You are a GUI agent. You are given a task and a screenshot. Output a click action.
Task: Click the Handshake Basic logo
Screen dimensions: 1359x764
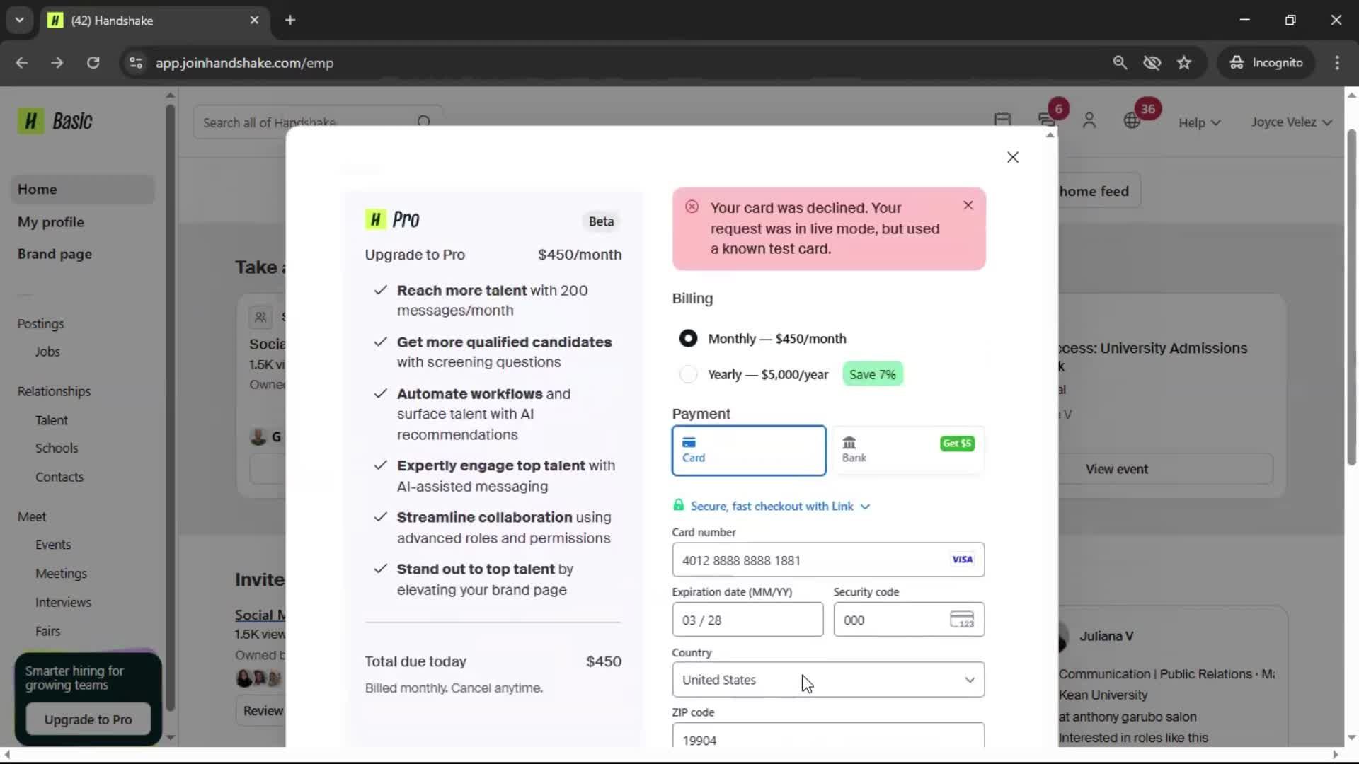coord(55,121)
